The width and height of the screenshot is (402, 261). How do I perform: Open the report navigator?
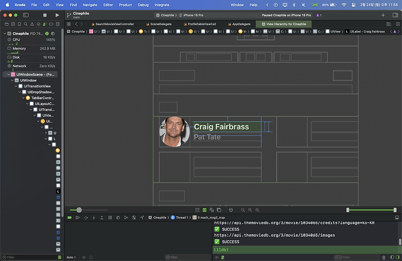(58, 24)
